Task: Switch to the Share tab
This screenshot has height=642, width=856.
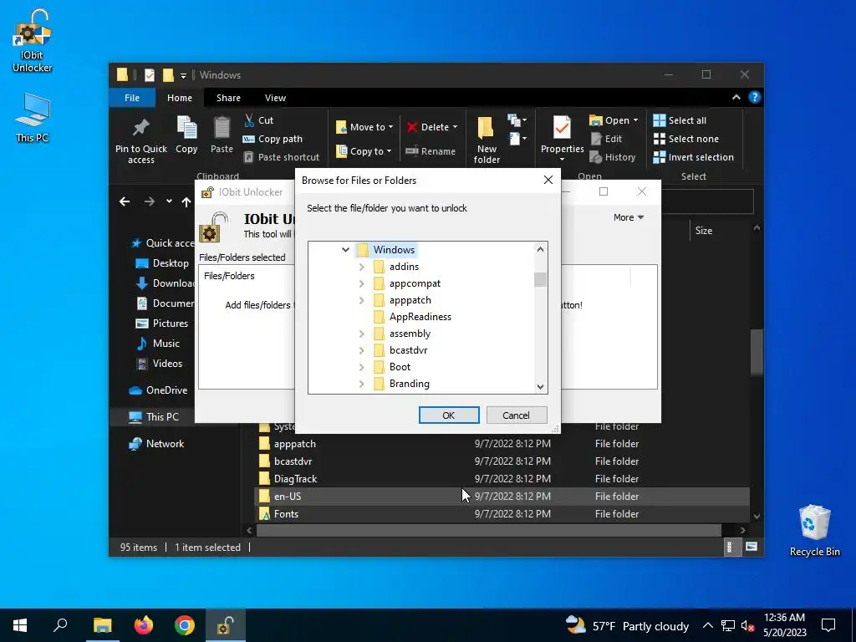Action: pyautogui.click(x=228, y=98)
